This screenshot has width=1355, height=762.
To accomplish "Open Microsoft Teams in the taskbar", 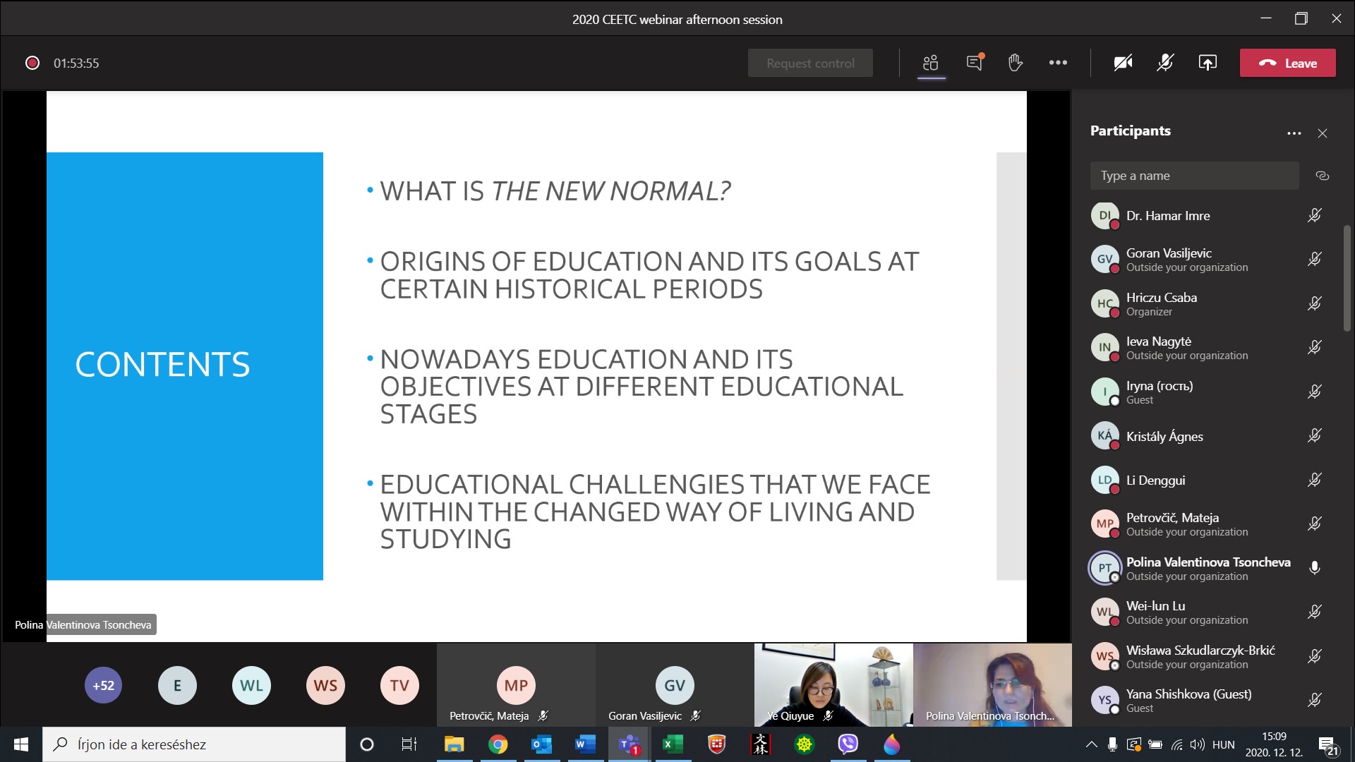I will pos(628,744).
